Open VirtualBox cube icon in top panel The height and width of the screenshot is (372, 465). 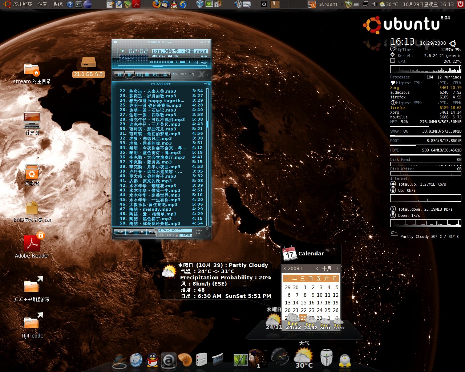click(200, 4)
